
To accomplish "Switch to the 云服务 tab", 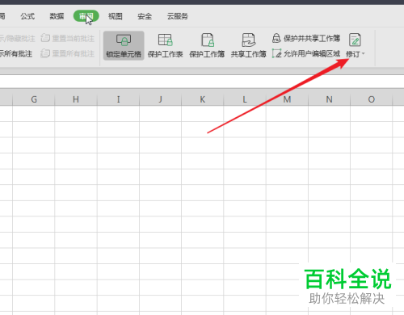I will [x=178, y=16].
